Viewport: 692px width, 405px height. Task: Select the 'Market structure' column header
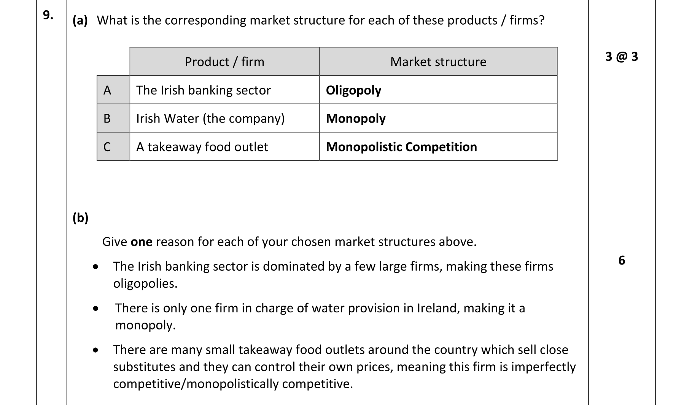(438, 61)
